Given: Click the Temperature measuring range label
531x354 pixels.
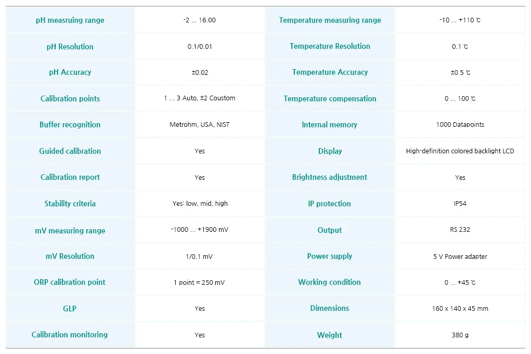Looking at the screenshot, I should pos(330,20).
